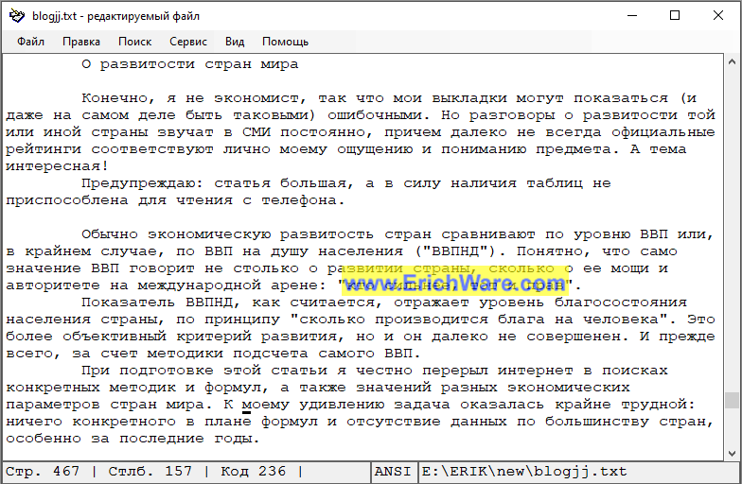This screenshot has height=484, width=742.
Task: Click the ANSI encoding field in the status bar
Action: (393, 472)
